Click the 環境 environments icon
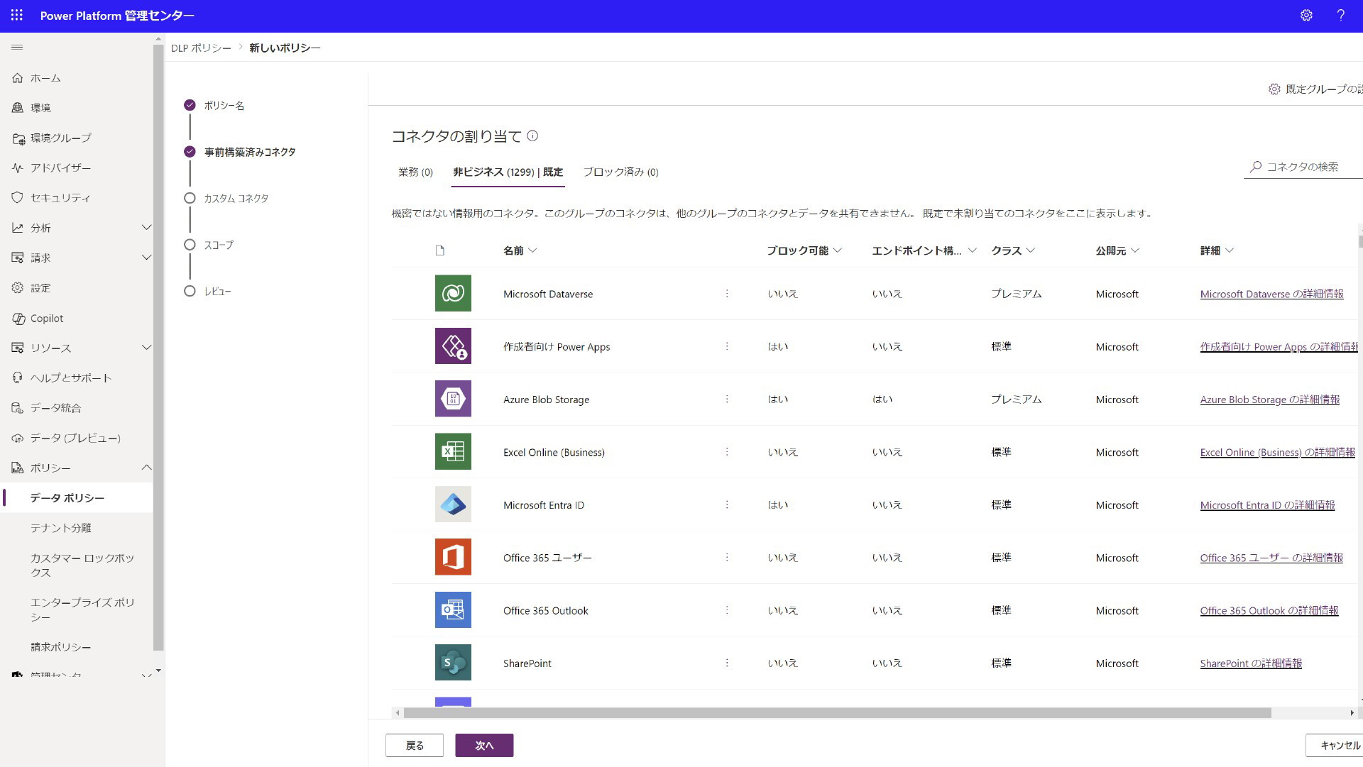1363x767 pixels. pyautogui.click(x=18, y=108)
